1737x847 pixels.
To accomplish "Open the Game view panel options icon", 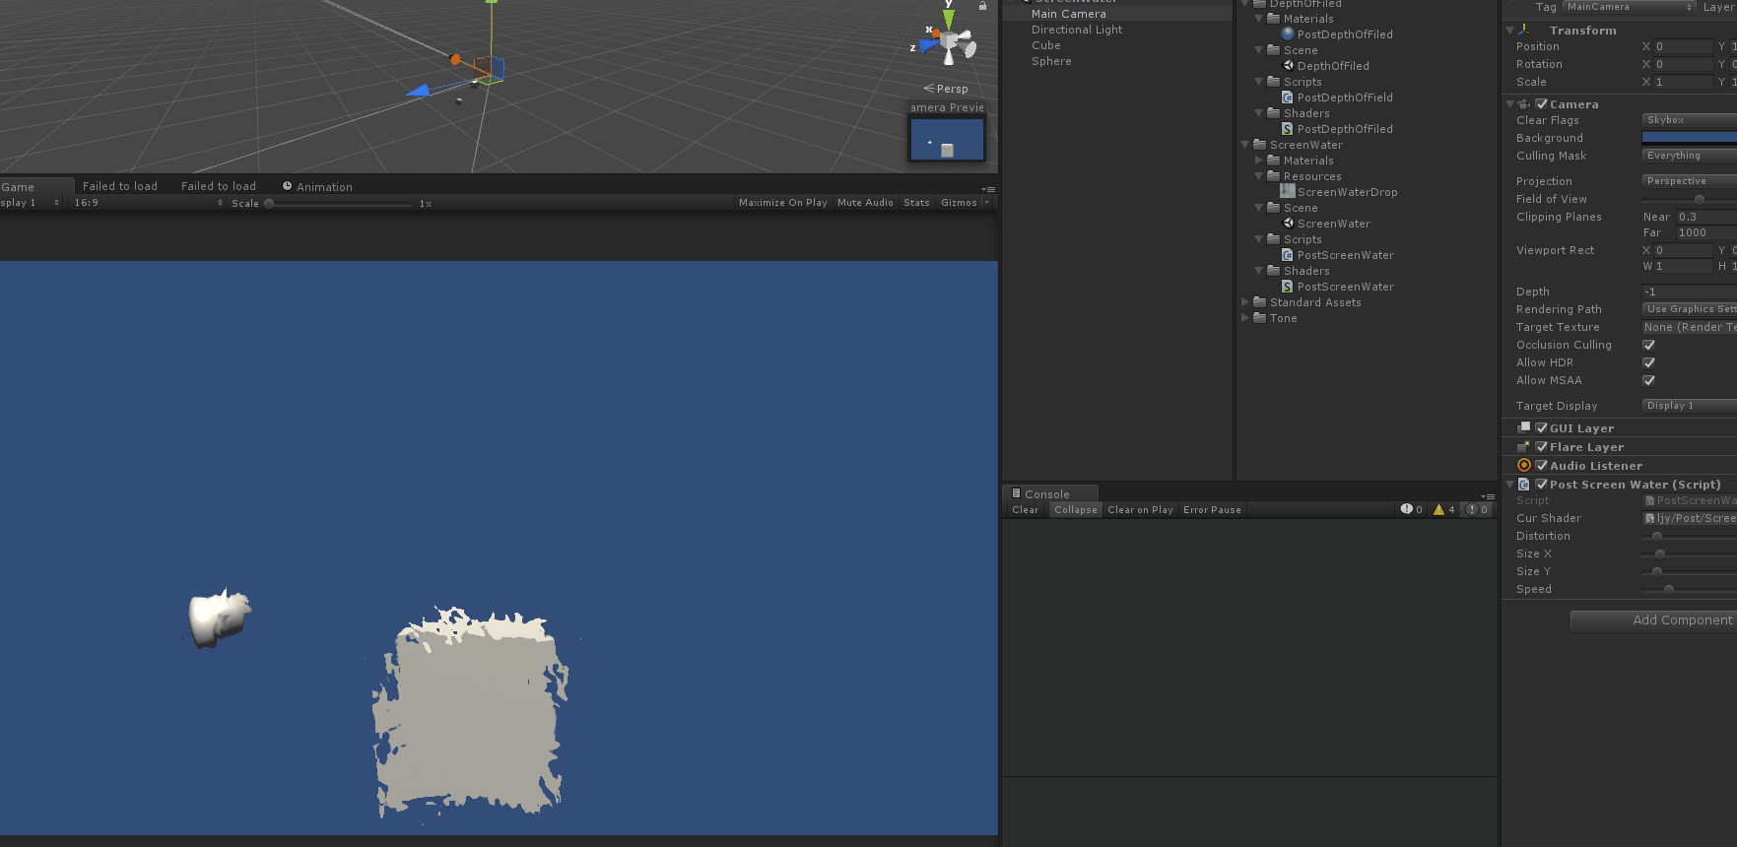I will click(988, 189).
